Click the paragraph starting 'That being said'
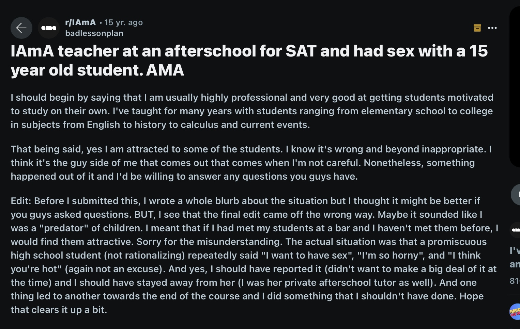Screen dimensions: 520x329 tap(251, 163)
